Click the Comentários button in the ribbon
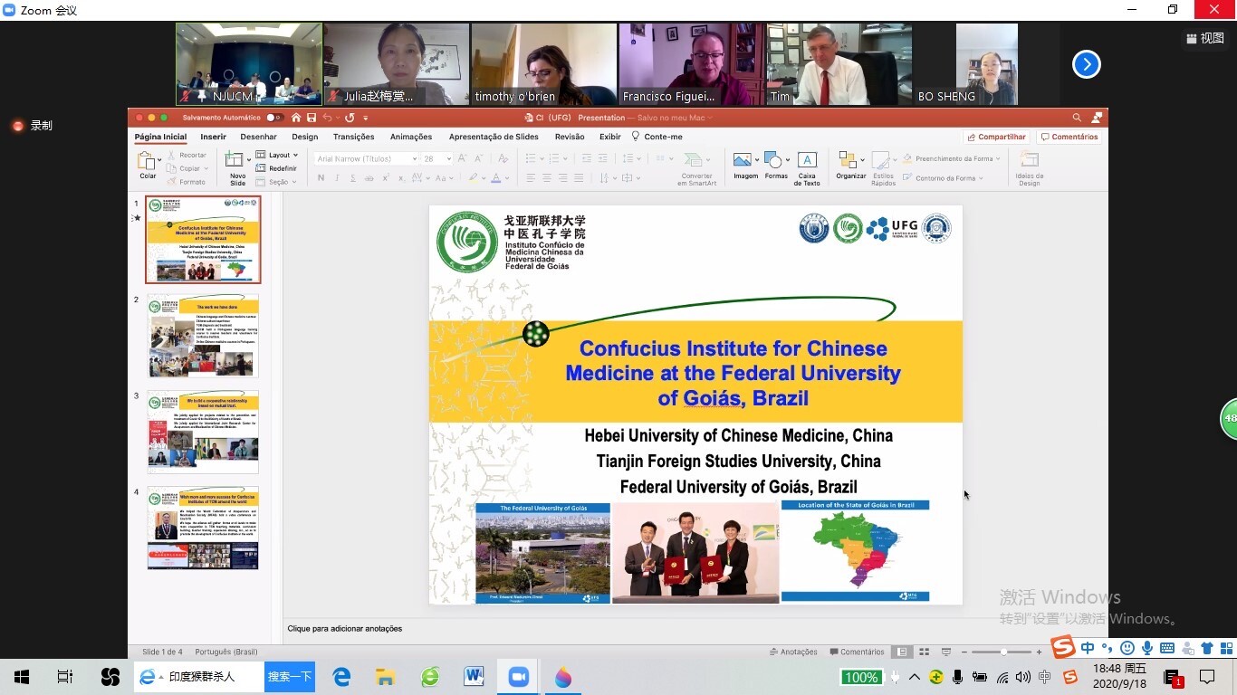The width and height of the screenshot is (1237, 695). click(1069, 137)
